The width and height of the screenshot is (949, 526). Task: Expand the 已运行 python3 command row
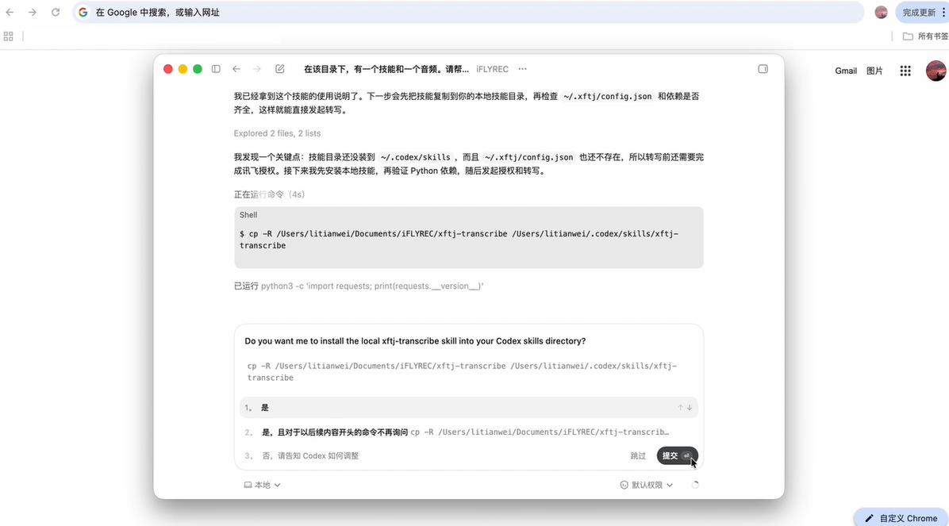[x=359, y=286]
